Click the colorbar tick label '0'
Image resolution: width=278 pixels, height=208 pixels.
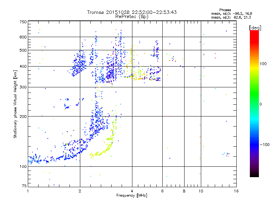[x=261, y=104]
